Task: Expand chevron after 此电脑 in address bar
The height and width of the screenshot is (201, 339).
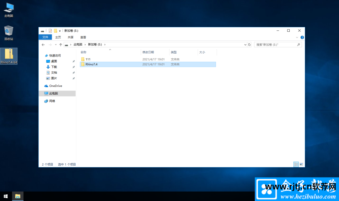Action: coord(85,45)
